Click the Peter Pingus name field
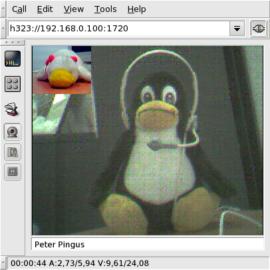 [x=148, y=244]
